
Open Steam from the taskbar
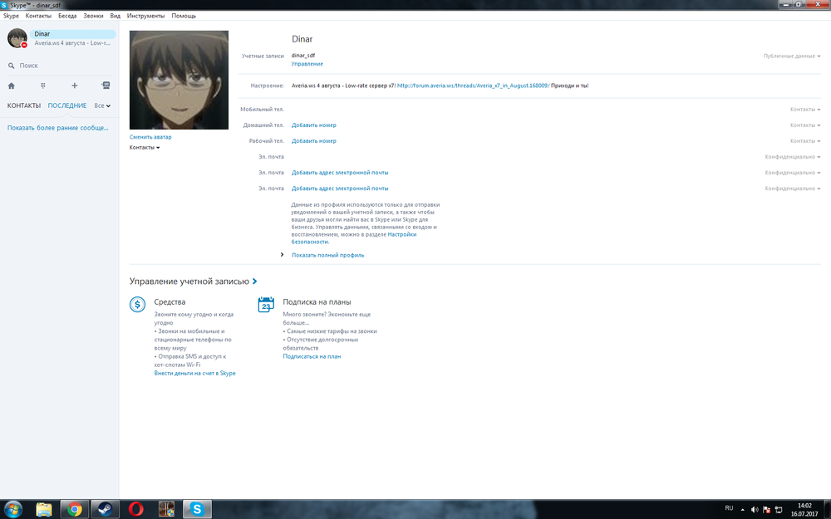(x=105, y=509)
